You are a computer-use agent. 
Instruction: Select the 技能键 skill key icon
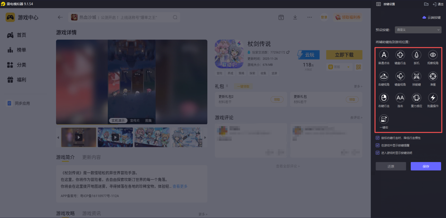tap(416, 76)
